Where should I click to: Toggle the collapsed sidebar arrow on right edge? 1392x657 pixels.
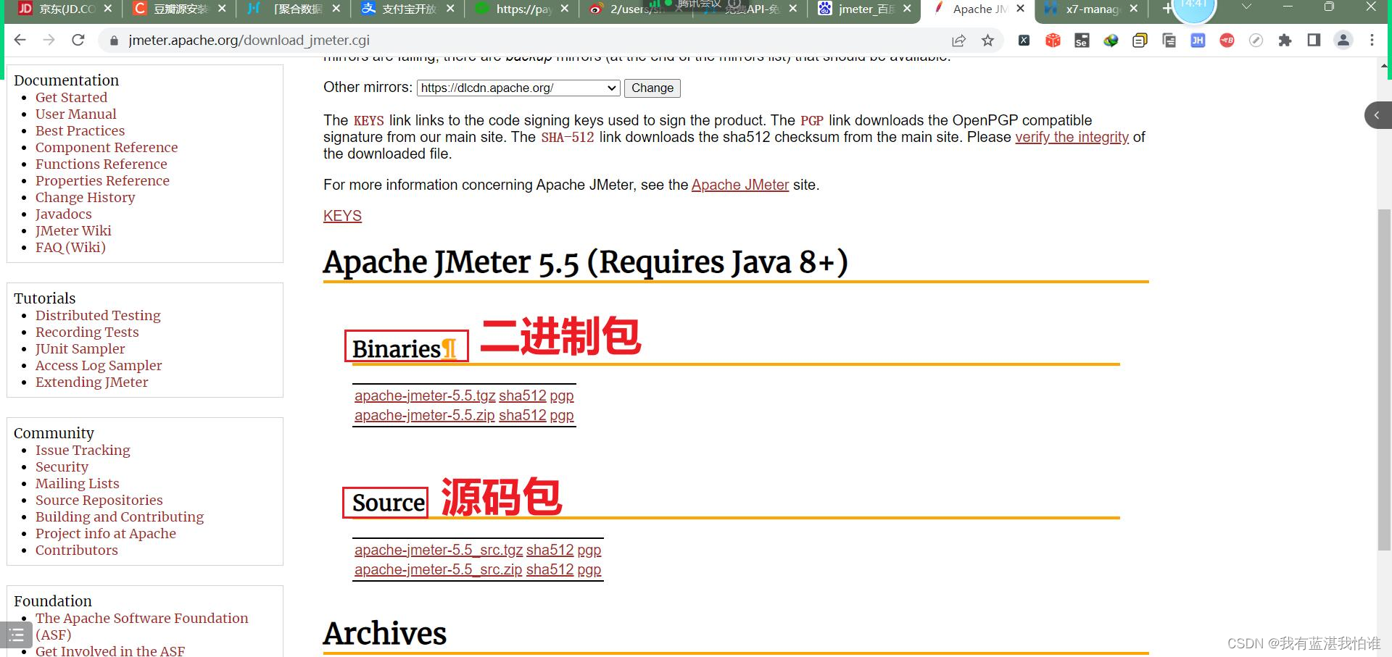tap(1377, 115)
